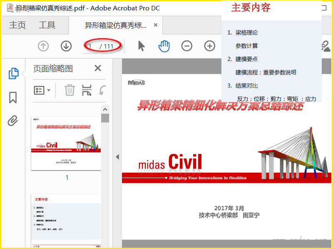333x249 pixels.
Task: Select the 异形箱梁仿真秀综... document tab
Action: click(x=116, y=25)
